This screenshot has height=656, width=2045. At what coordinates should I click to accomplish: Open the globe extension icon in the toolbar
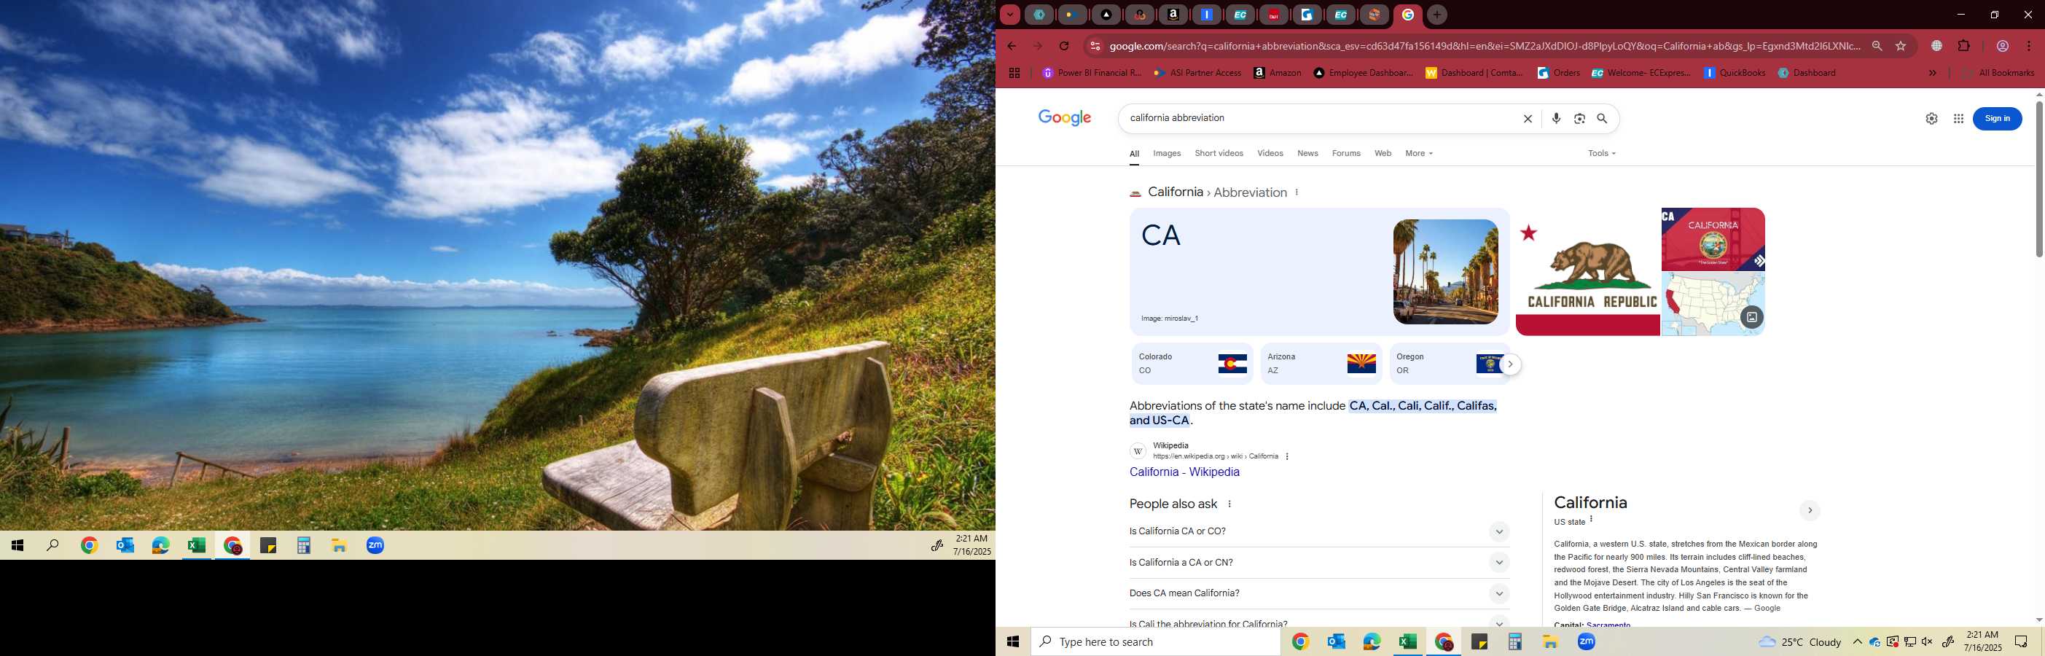[1937, 46]
